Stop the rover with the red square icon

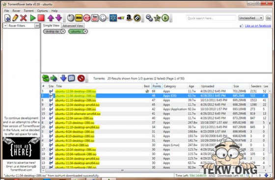(x=41, y=18)
